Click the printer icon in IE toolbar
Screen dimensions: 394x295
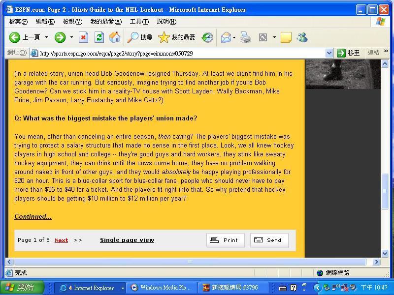coord(245,38)
